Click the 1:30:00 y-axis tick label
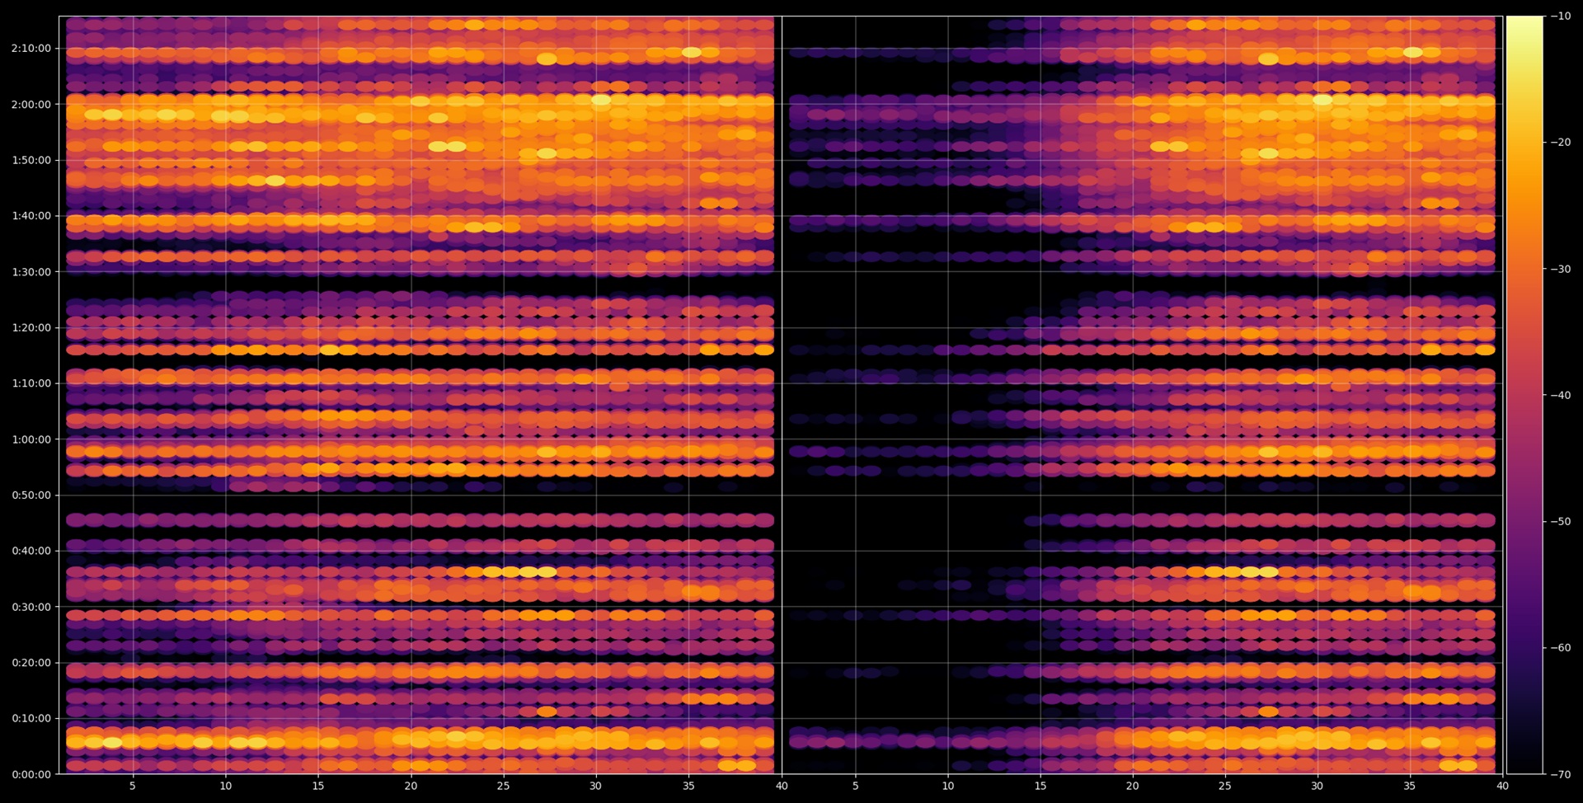 coord(31,272)
